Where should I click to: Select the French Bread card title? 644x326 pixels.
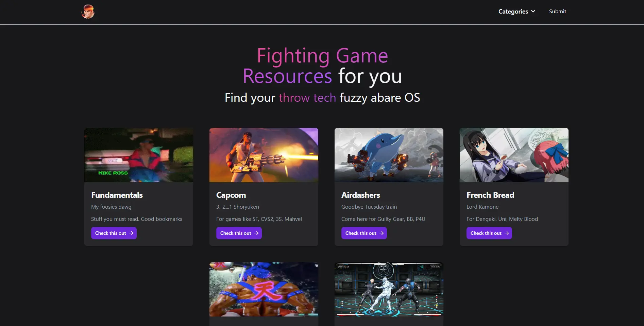click(x=490, y=195)
